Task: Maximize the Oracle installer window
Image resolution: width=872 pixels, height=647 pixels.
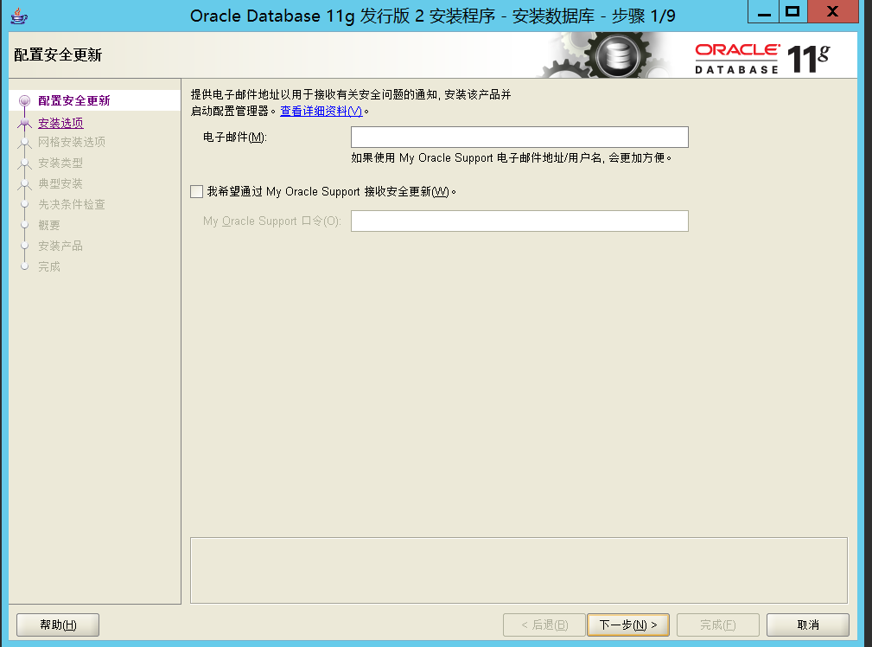Action: point(793,12)
